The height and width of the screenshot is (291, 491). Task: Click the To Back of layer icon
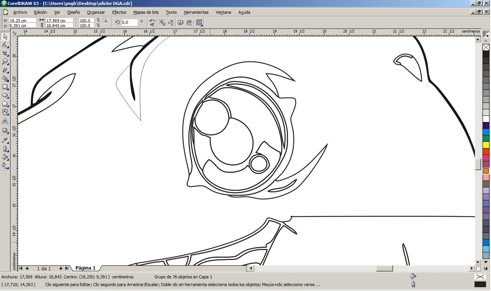click(x=190, y=23)
